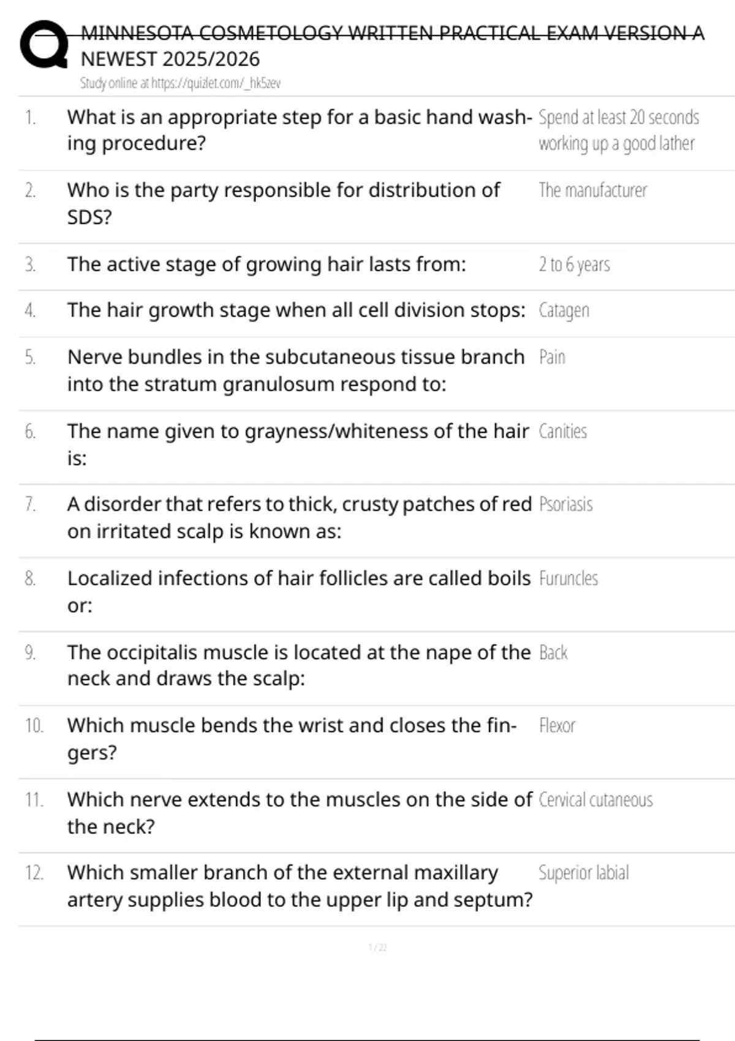Select question 1 about hand washing
Image resolution: width=735 pixels, height=1041 pixels.
[300, 130]
